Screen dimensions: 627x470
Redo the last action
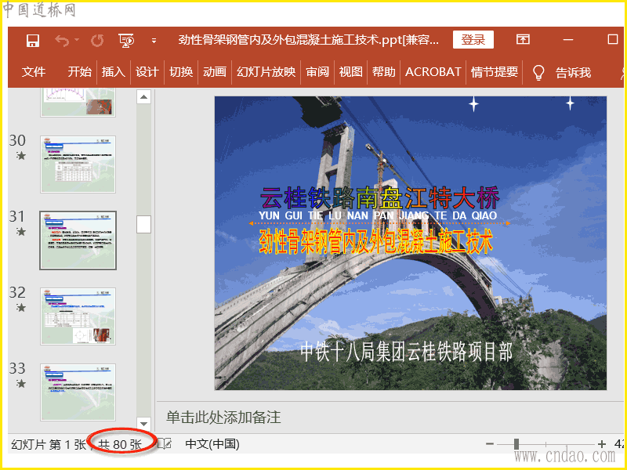pos(97,41)
